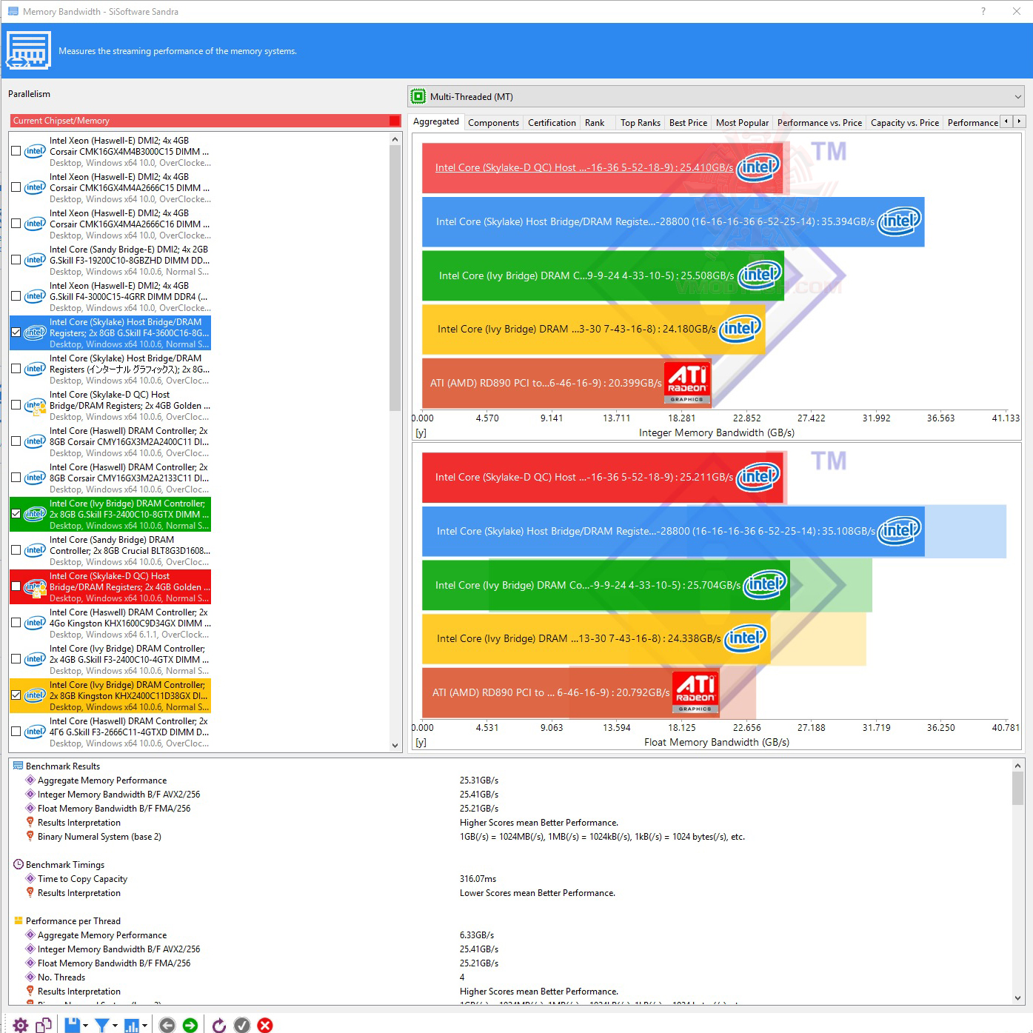The image size is (1033, 1033).
Task: Check the G.Skill F3-19200C10-8GBZHD entry
Action: (x=16, y=260)
